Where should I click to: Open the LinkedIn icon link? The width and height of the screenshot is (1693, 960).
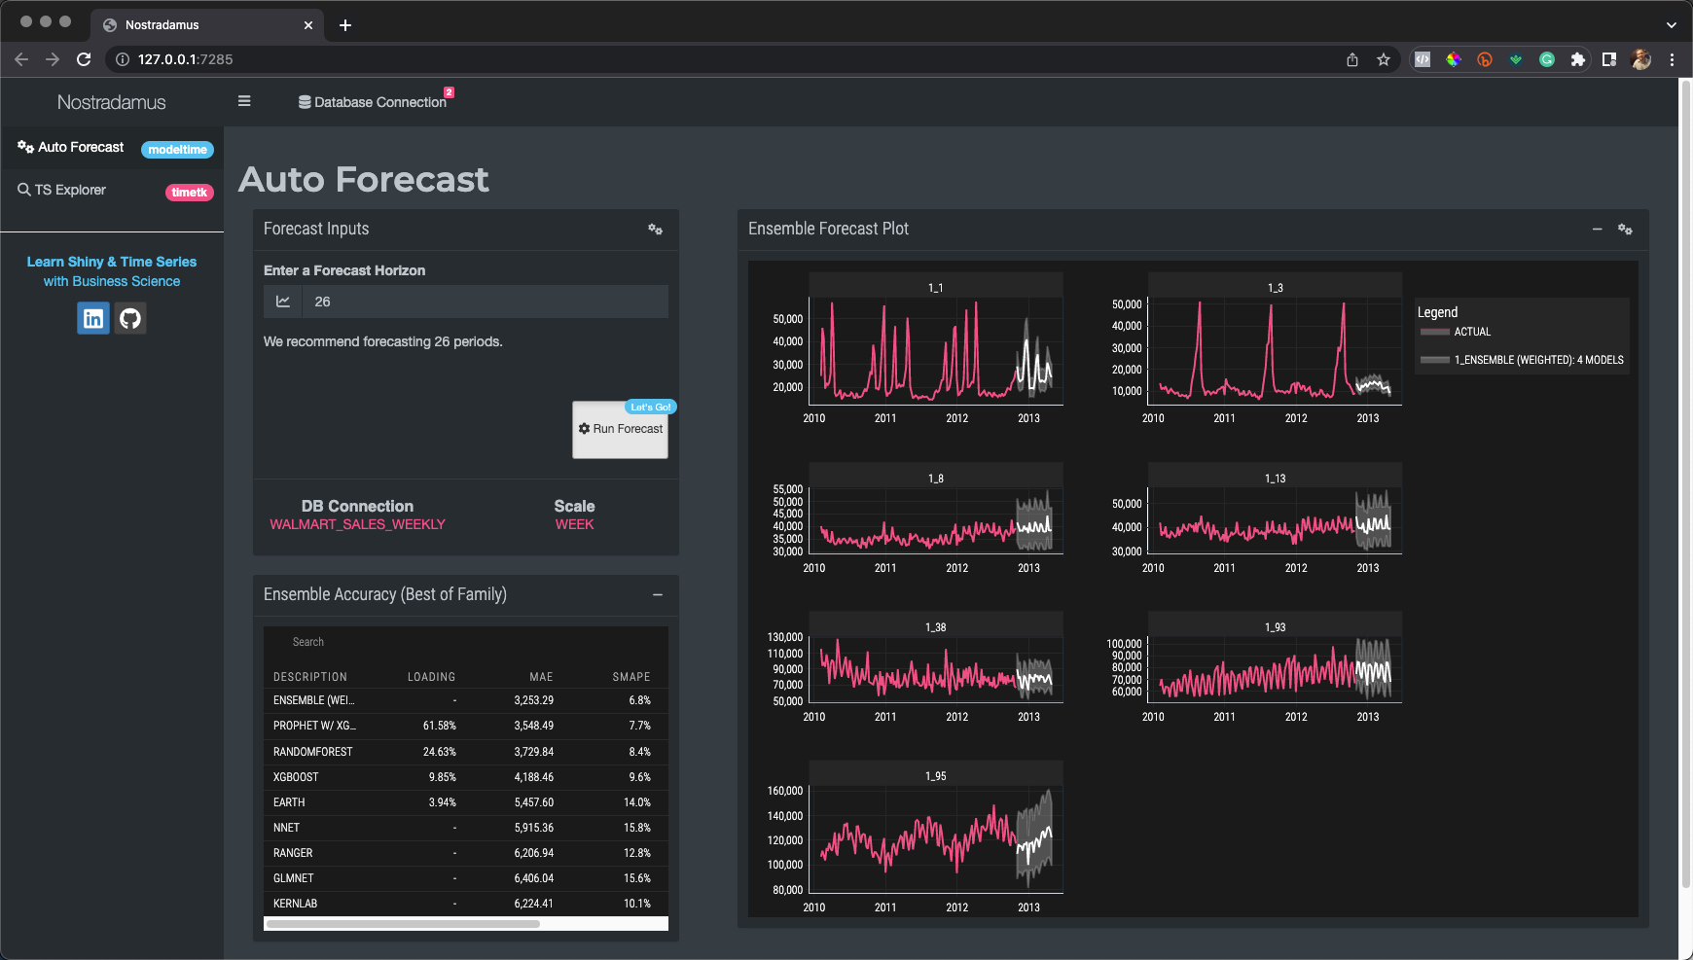pos(93,318)
